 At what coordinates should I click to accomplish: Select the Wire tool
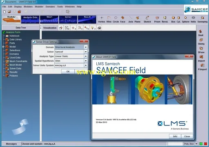(x=109, y=20)
